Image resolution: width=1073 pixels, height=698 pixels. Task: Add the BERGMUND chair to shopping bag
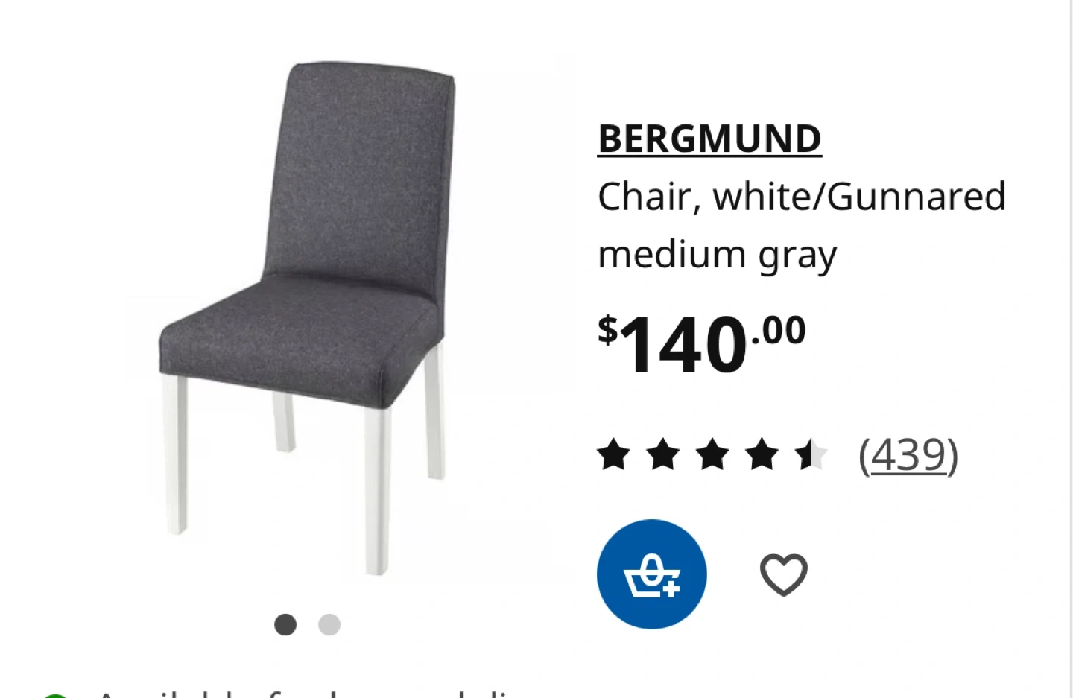pos(651,574)
